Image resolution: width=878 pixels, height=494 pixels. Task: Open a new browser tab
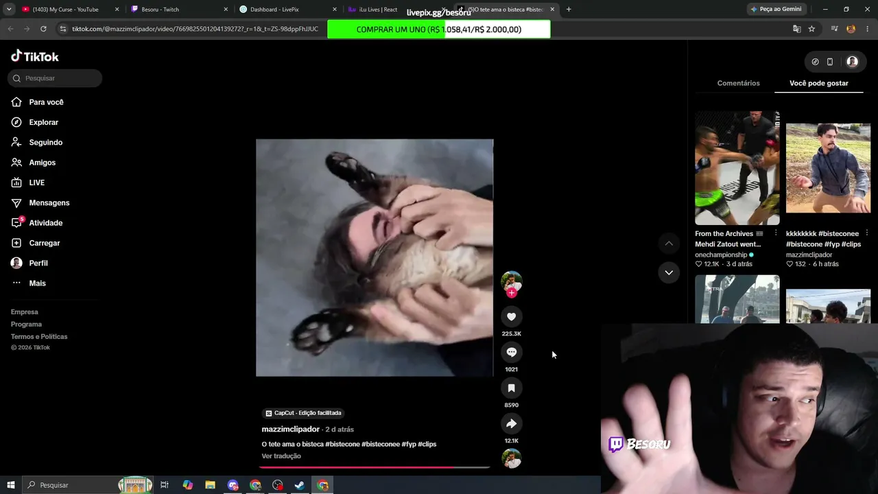[x=569, y=9]
